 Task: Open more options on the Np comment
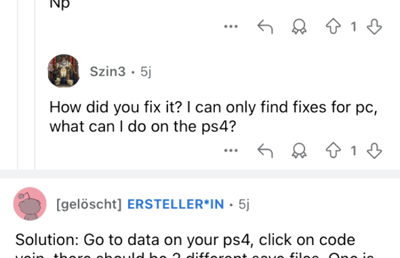(x=231, y=26)
